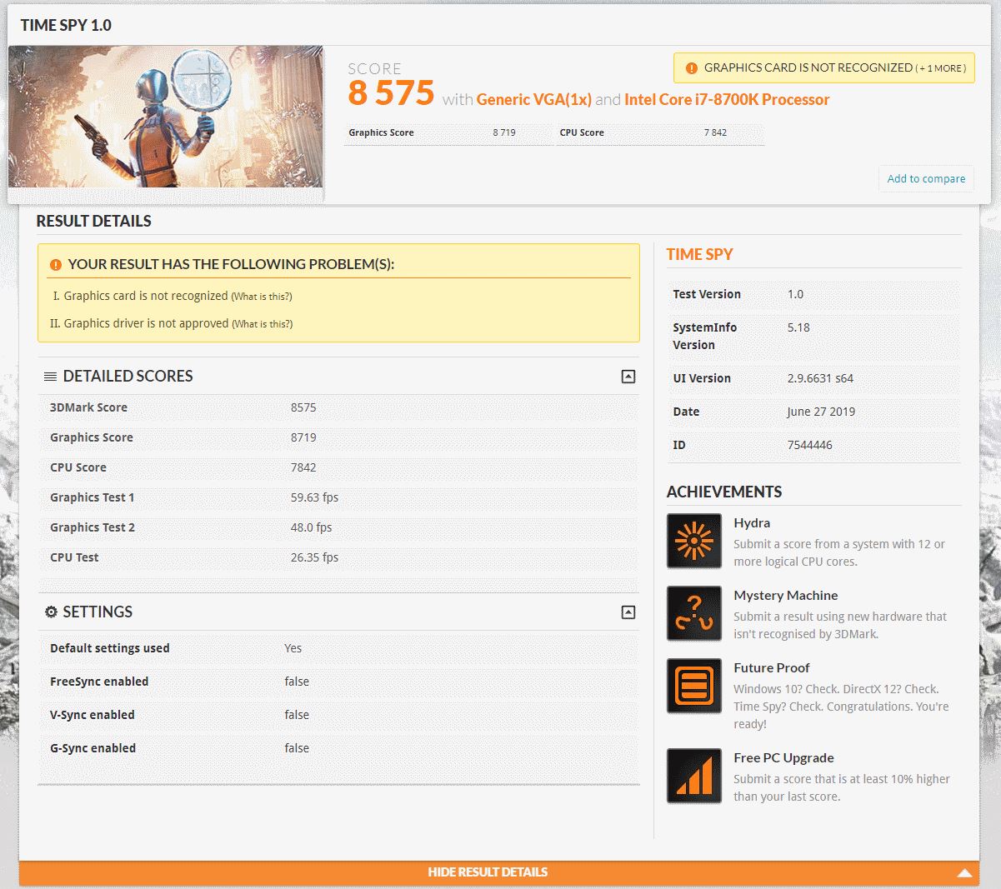Click the UI Version 2.9.6631 s64 value

820,378
